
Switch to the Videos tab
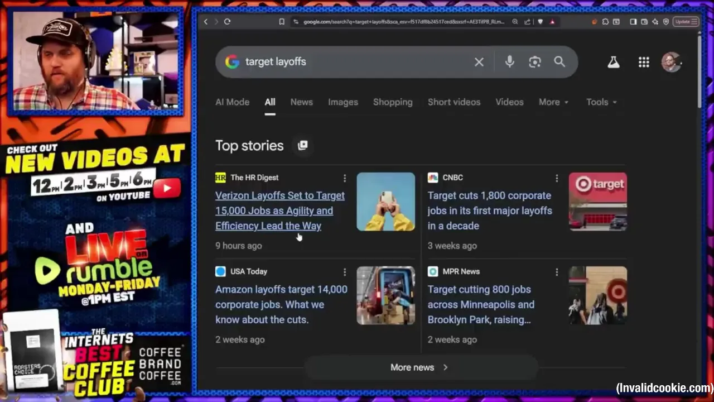tap(509, 102)
